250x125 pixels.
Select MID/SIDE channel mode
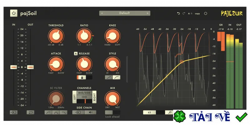[x=84, y=93]
